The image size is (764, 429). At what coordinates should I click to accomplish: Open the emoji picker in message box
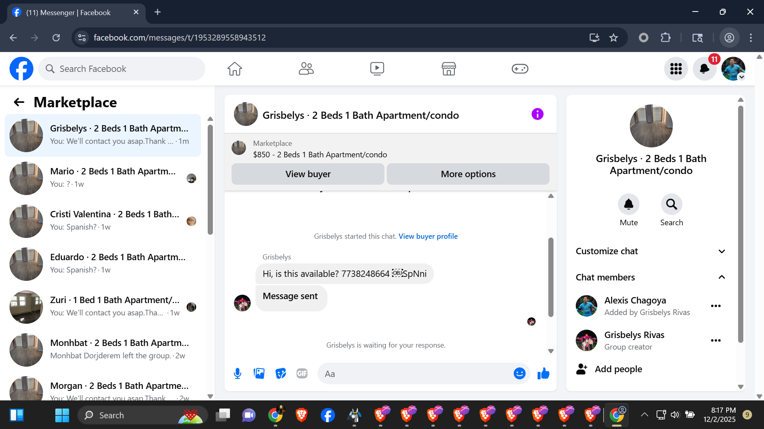click(519, 373)
